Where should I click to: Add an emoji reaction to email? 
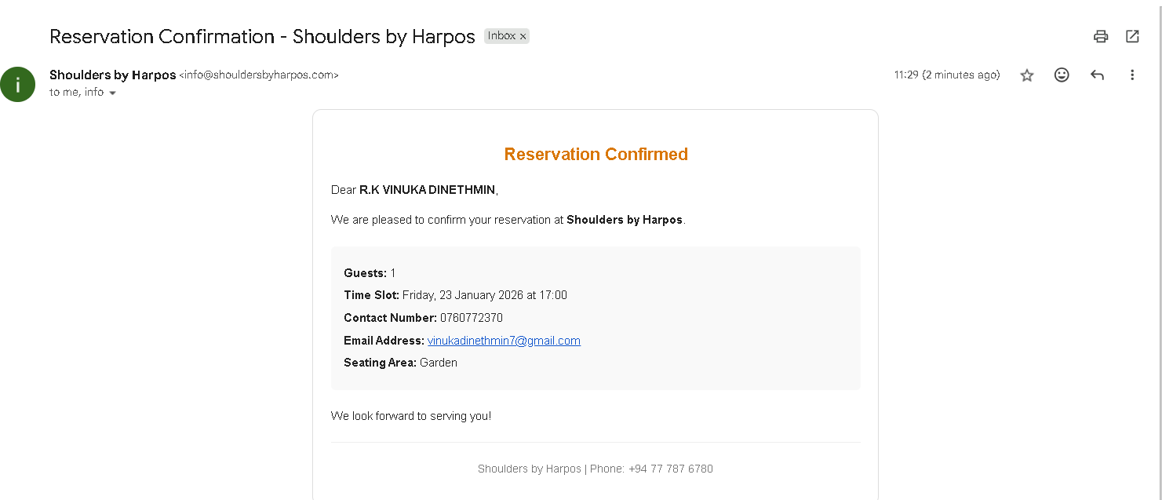[1062, 75]
